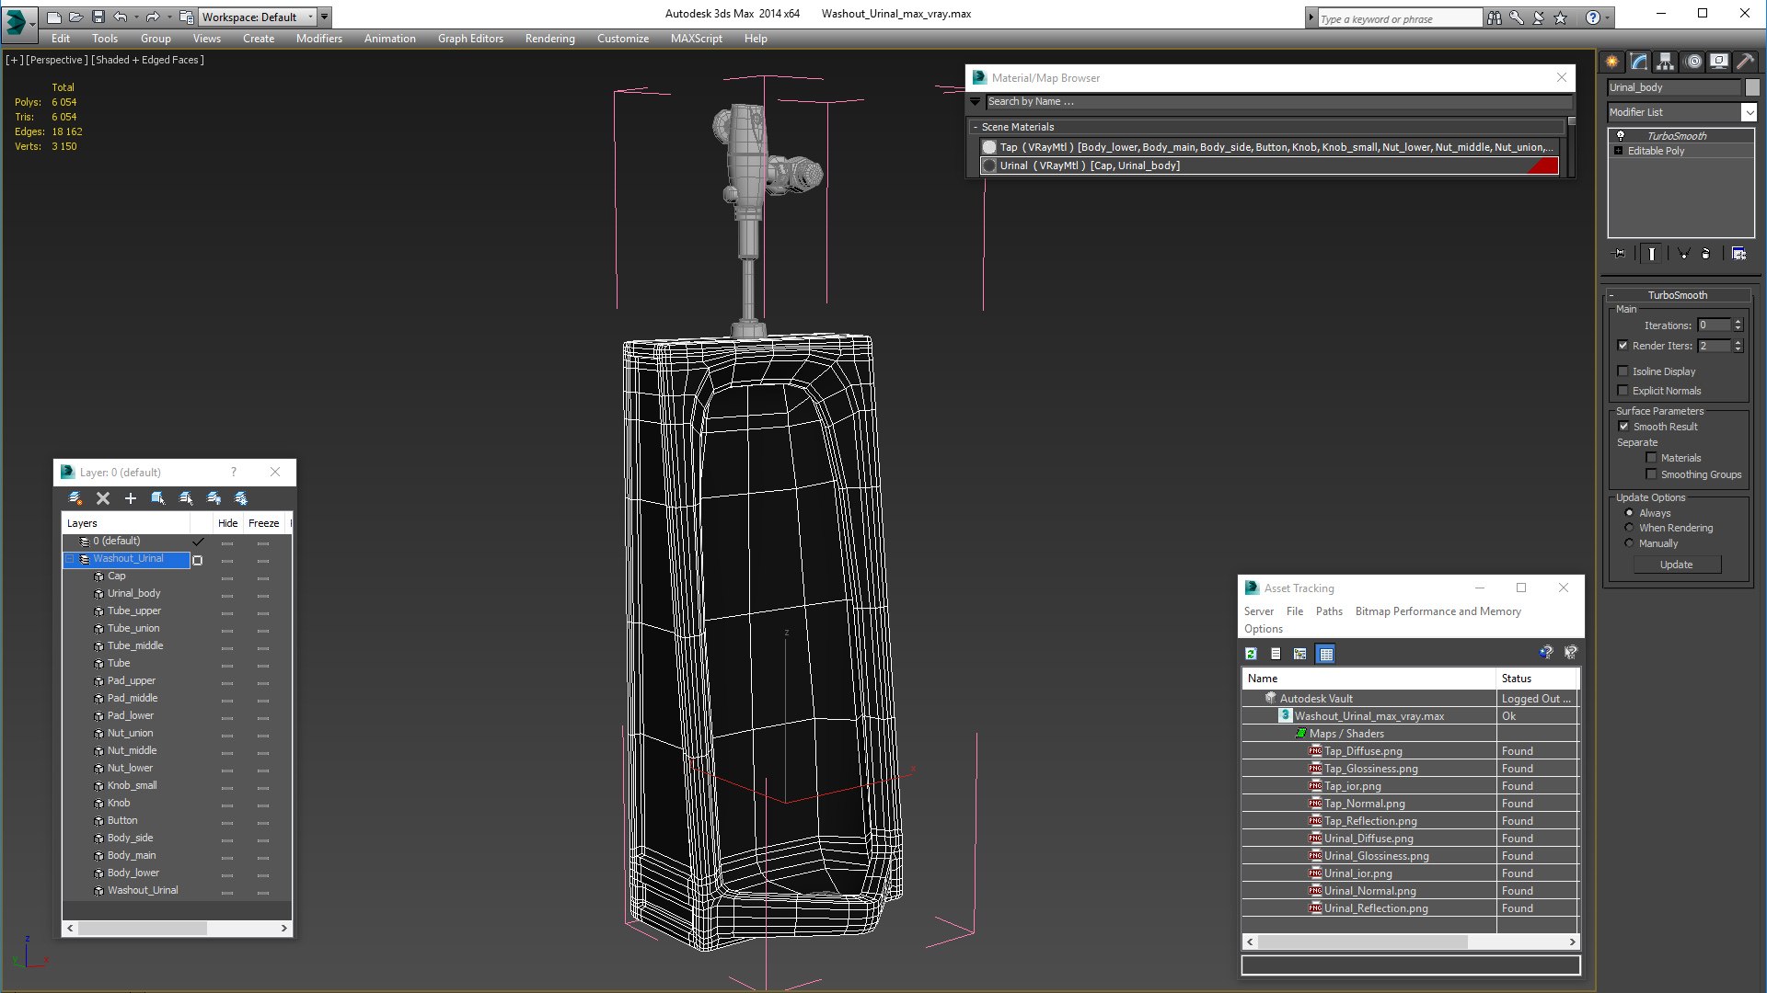
Task: Open the Hierarchy command panel tab
Action: point(1666,62)
